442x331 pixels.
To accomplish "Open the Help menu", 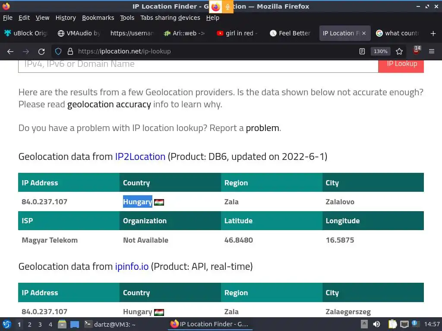I will point(212,18).
